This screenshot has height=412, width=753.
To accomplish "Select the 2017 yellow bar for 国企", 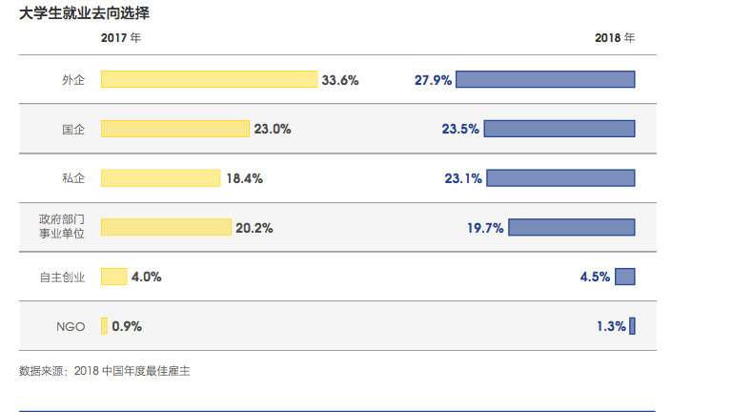I will 174,128.
